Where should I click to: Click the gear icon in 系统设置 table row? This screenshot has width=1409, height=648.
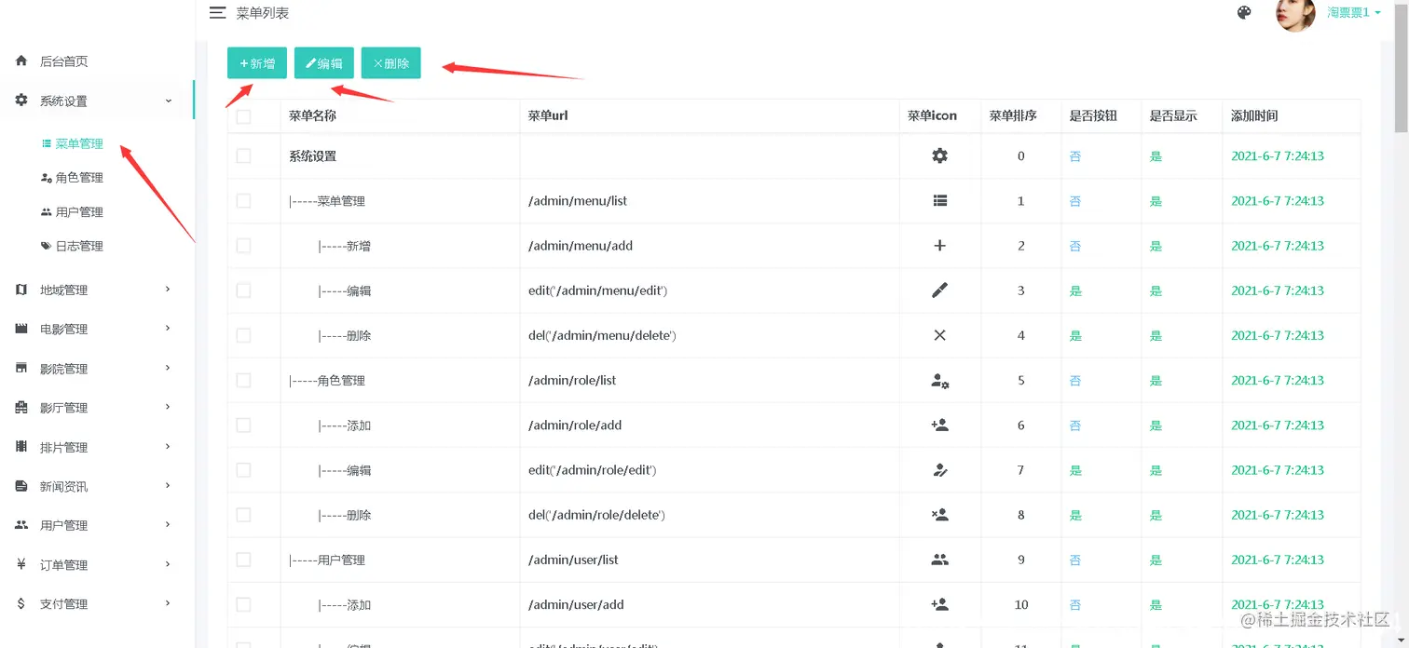tap(939, 156)
